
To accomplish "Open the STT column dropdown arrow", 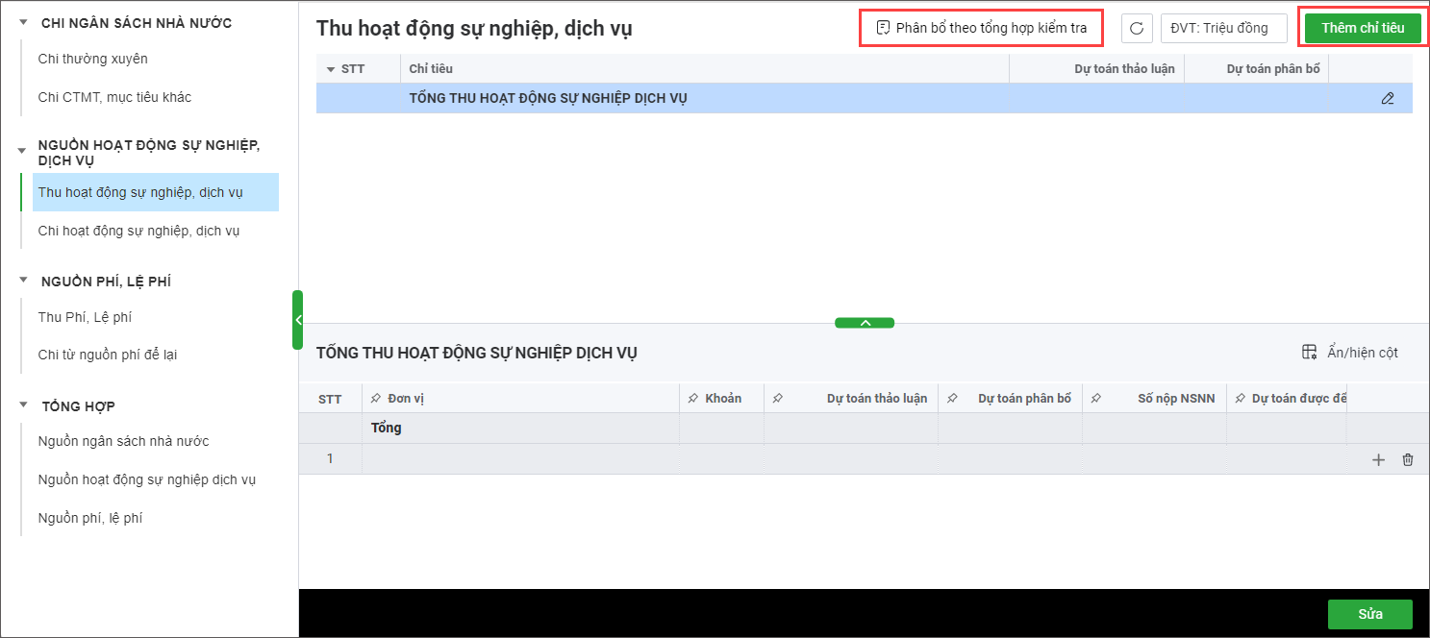I will click(x=331, y=69).
